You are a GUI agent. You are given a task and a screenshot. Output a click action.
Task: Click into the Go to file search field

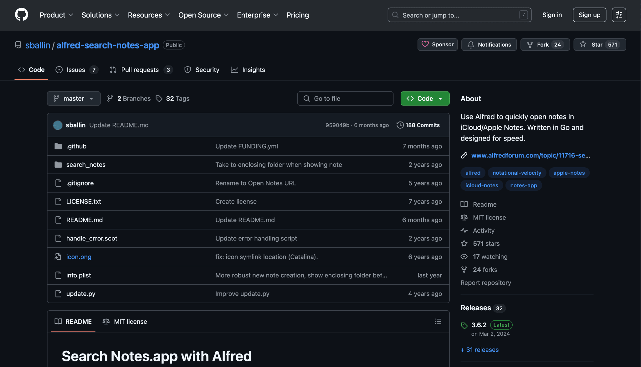pos(345,98)
